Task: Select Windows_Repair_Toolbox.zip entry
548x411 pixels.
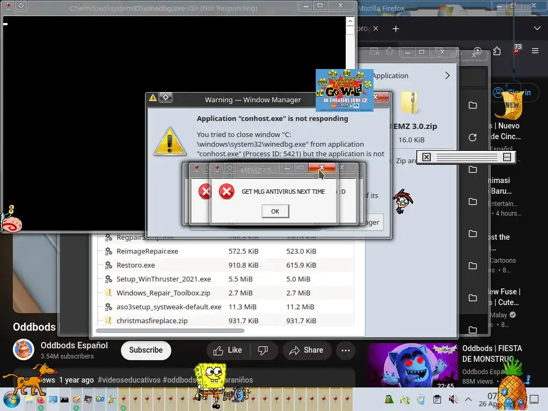Action: 163,293
